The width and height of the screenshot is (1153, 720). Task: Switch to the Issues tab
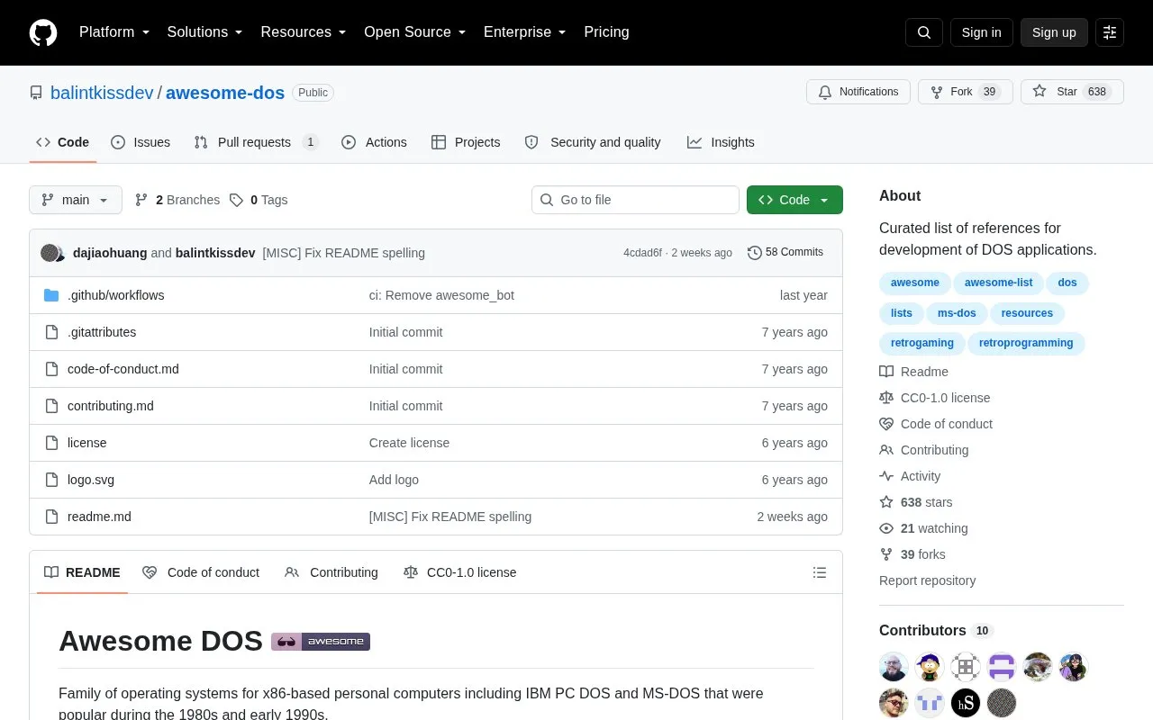pyautogui.click(x=141, y=142)
